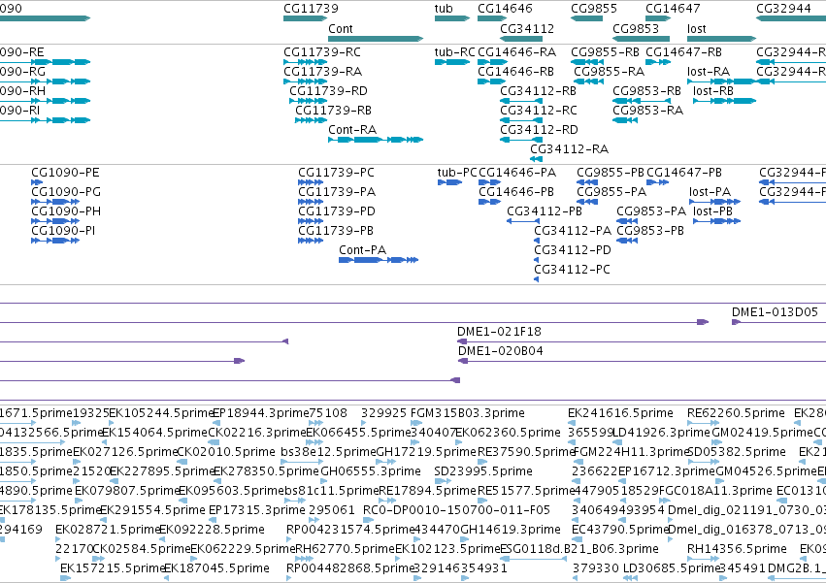Click the RE62260.5prime EST label
This screenshot has width=826, height=583.
point(736,413)
